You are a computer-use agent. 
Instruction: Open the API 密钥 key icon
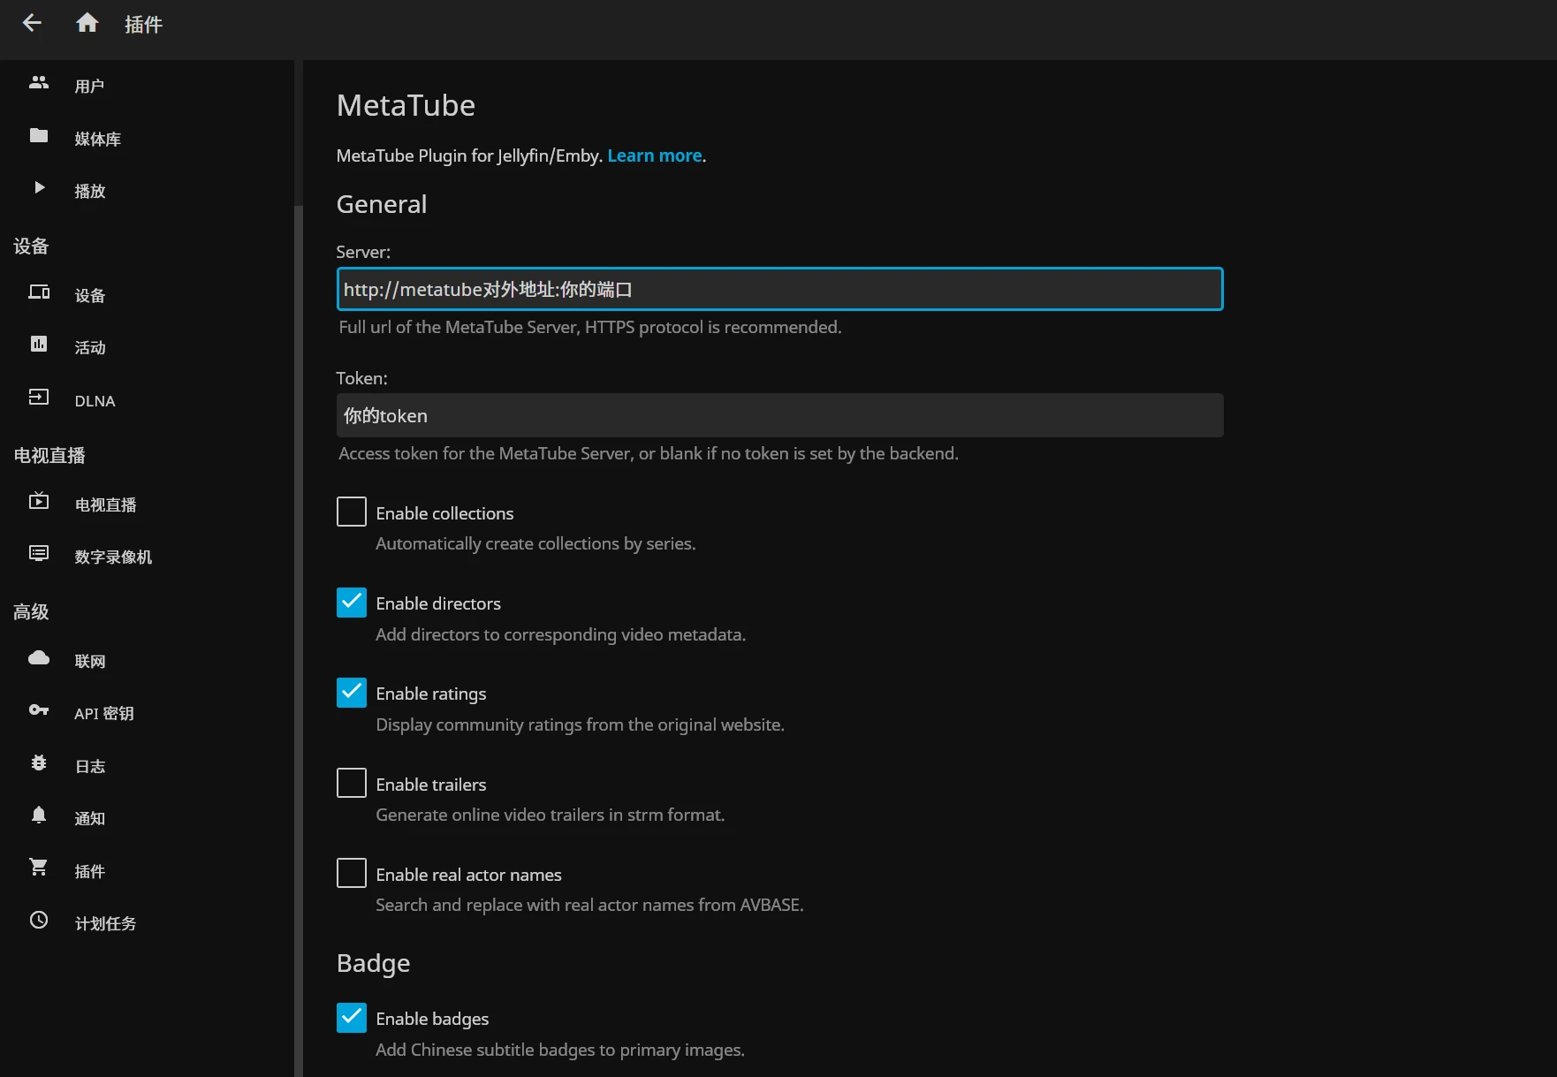coord(39,710)
